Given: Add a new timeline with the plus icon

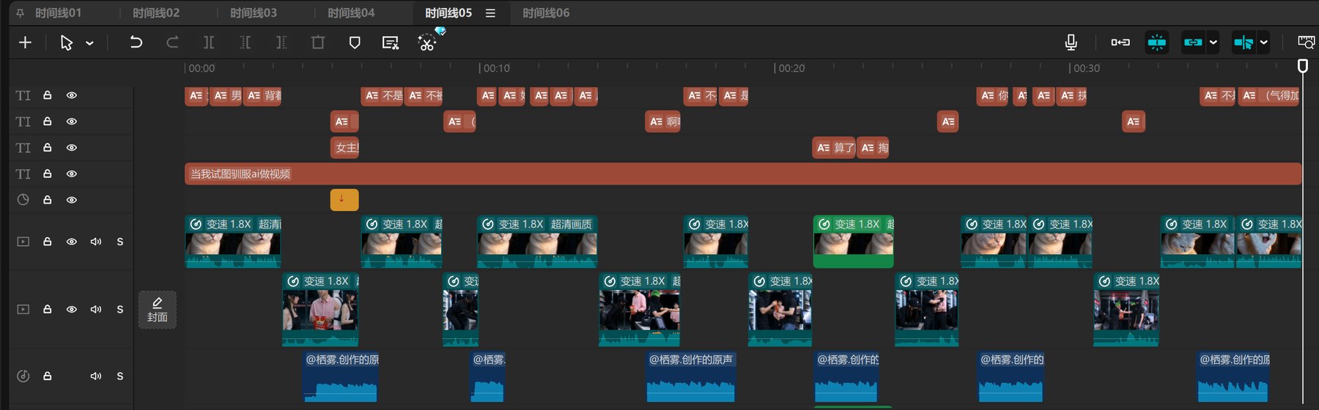Looking at the screenshot, I should pos(25,42).
